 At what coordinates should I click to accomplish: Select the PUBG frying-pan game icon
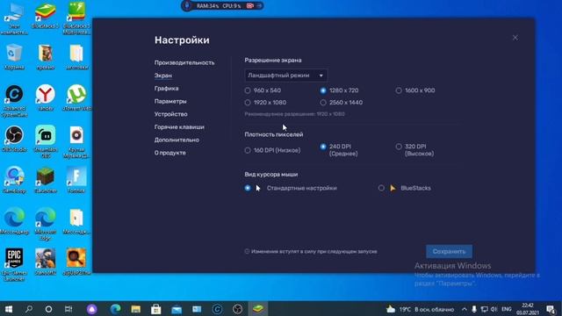tap(76, 262)
